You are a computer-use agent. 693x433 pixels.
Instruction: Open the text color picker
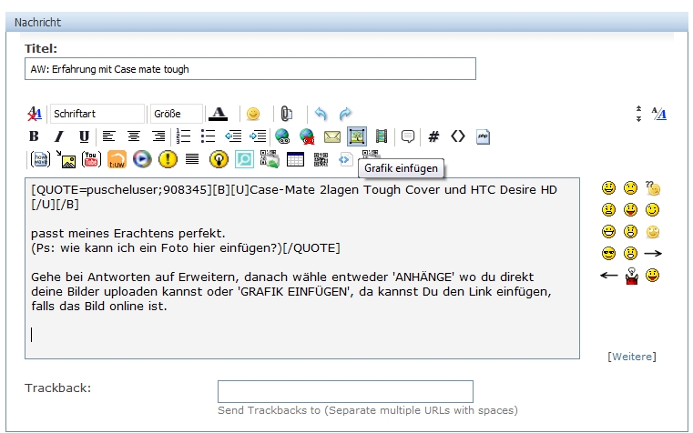(218, 114)
